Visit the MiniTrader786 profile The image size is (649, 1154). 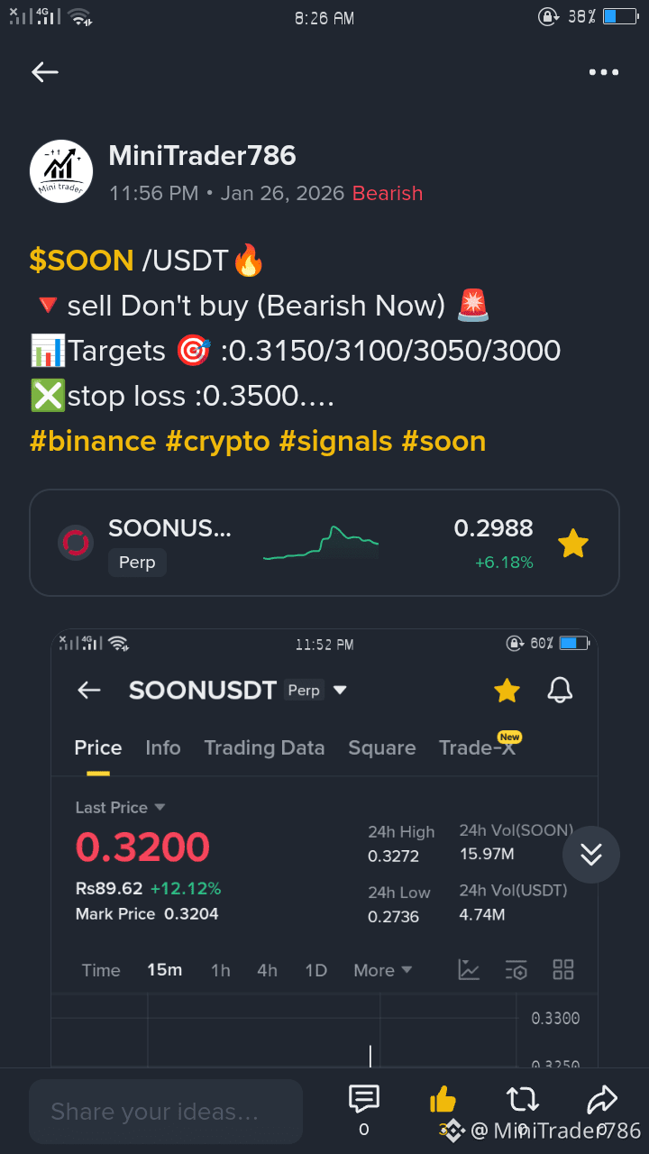coord(202,155)
